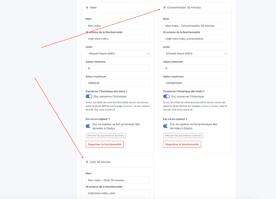Open the Unité dropdown in Consommation card
Viewport: 276px width, 199px height.
[195, 53]
